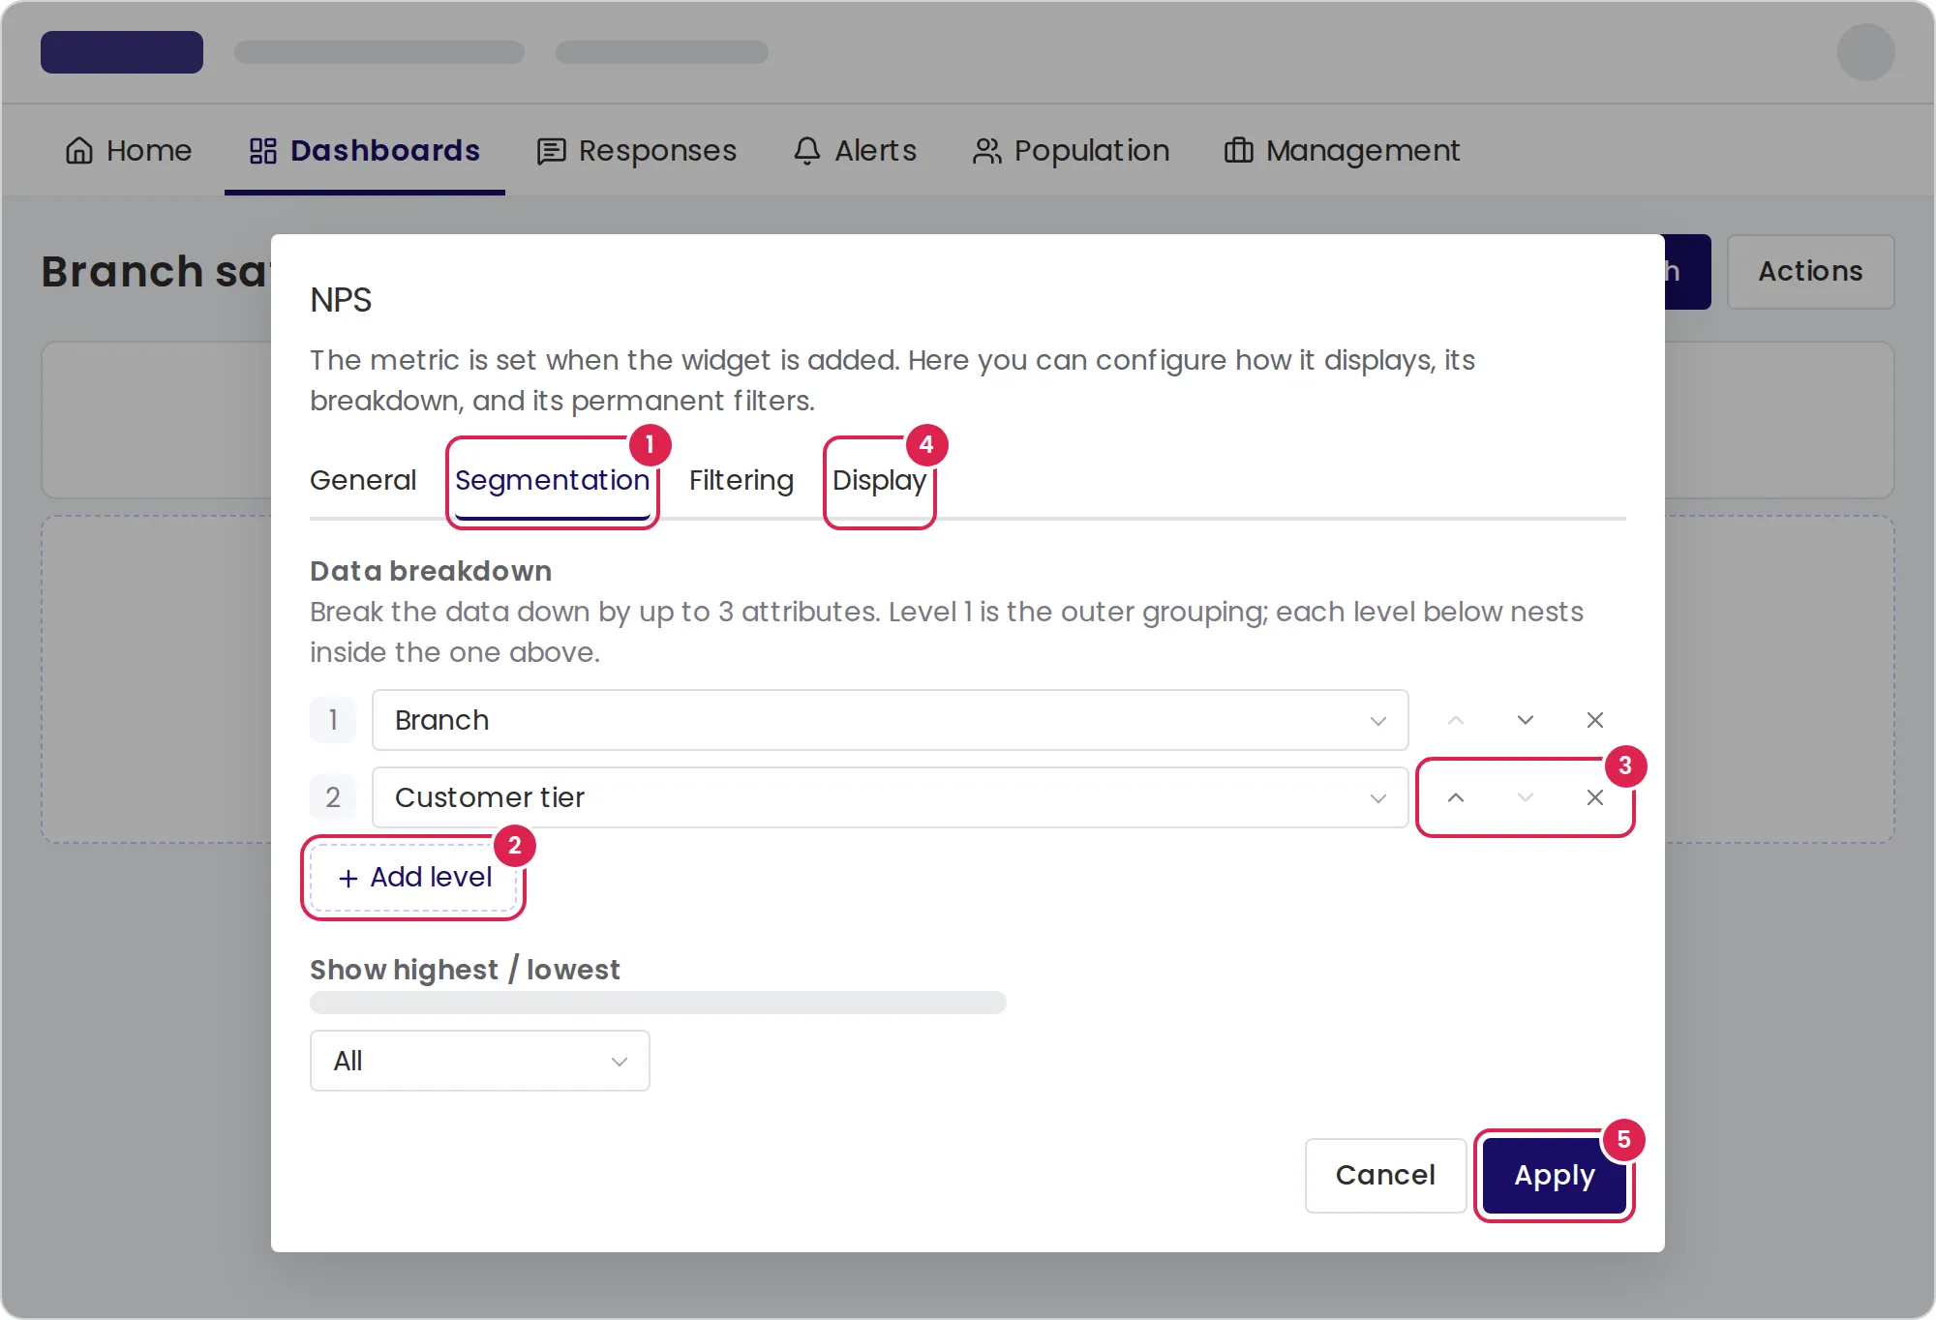Switch to the General tab
This screenshot has height=1320, width=1936.
pyautogui.click(x=363, y=480)
